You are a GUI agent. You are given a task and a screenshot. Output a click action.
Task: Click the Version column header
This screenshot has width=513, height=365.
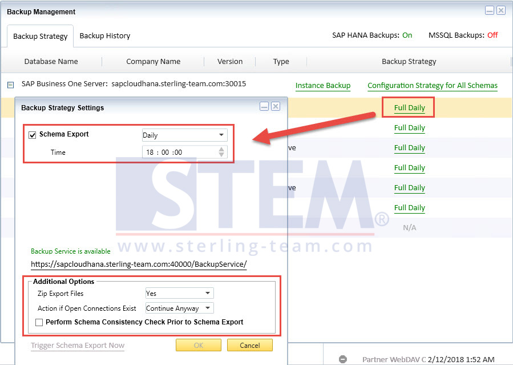click(230, 62)
